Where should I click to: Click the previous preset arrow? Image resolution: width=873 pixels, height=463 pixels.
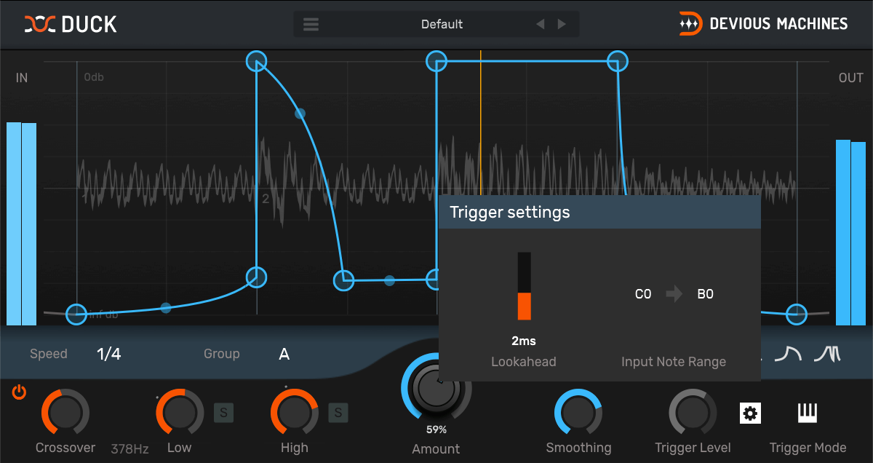[540, 23]
